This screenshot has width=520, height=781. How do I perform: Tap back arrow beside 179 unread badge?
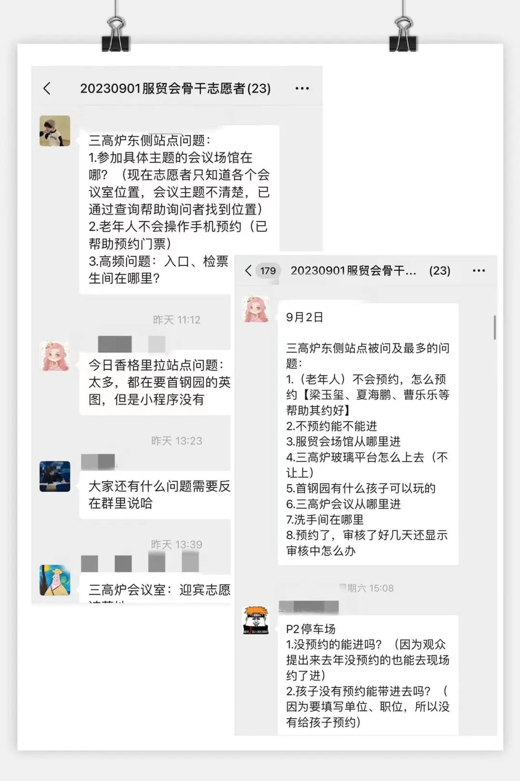pos(248,270)
